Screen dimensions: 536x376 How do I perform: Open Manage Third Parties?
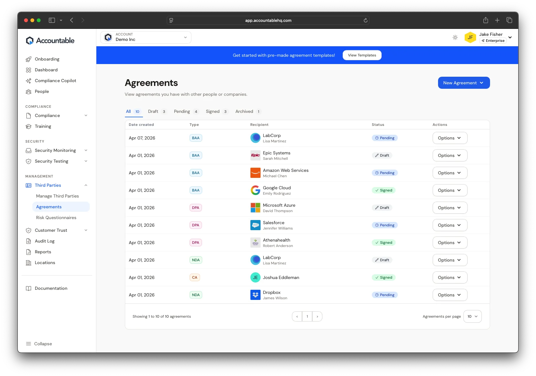click(x=58, y=196)
